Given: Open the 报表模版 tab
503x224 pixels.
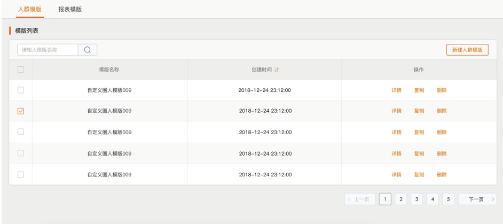Looking at the screenshot, I should (x=70, y=9).
